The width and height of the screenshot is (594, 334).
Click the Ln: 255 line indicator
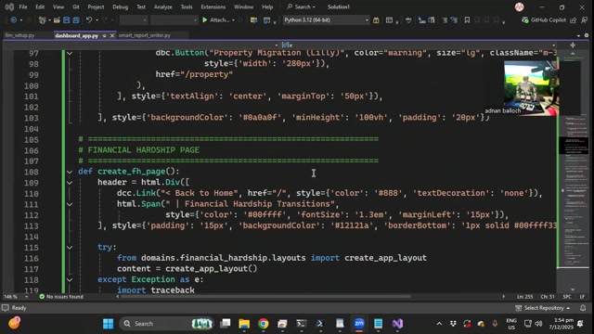pos(525,297)
